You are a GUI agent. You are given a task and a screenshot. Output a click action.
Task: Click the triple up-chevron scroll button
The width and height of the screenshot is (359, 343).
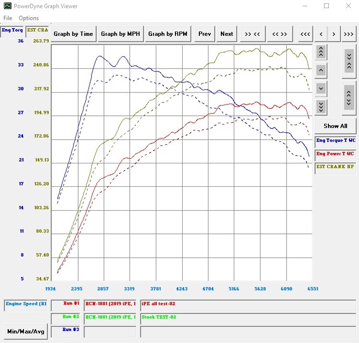point(321,52)
